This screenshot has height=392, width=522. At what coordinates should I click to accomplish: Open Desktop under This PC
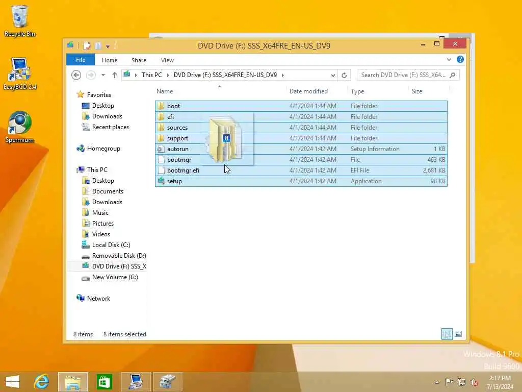(x=98, y=181)
